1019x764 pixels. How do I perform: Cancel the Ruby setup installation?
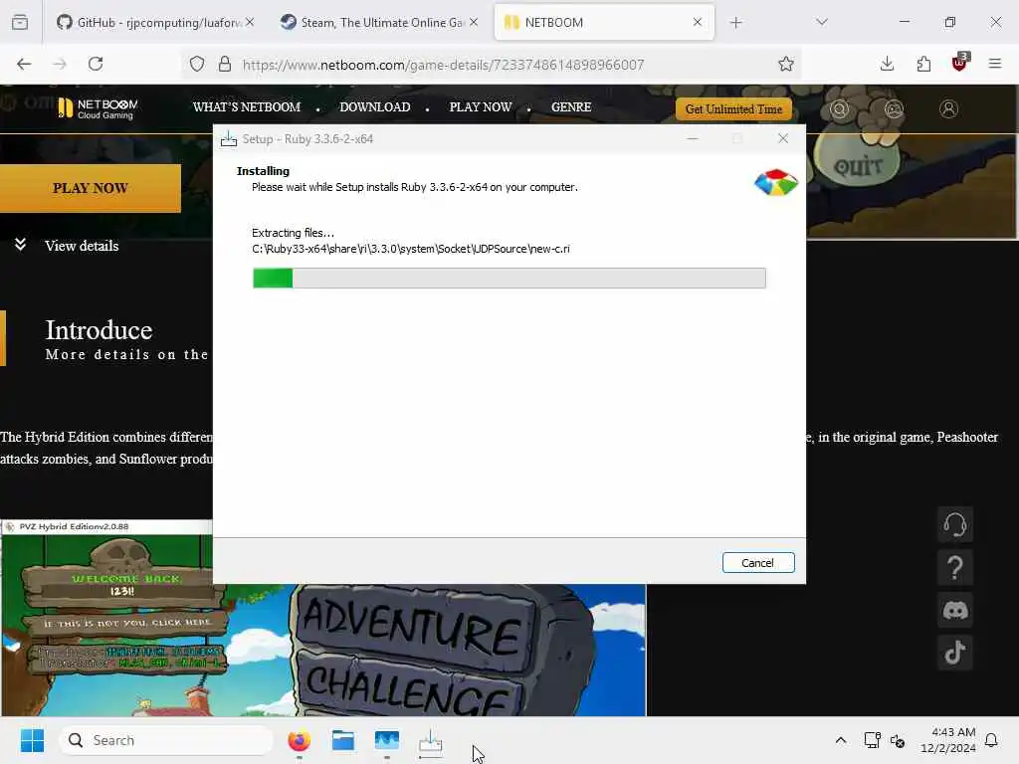click(757, 563)
